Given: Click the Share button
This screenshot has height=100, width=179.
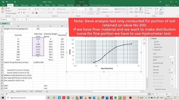Looking at the screenshot, I should click(174, 5).
